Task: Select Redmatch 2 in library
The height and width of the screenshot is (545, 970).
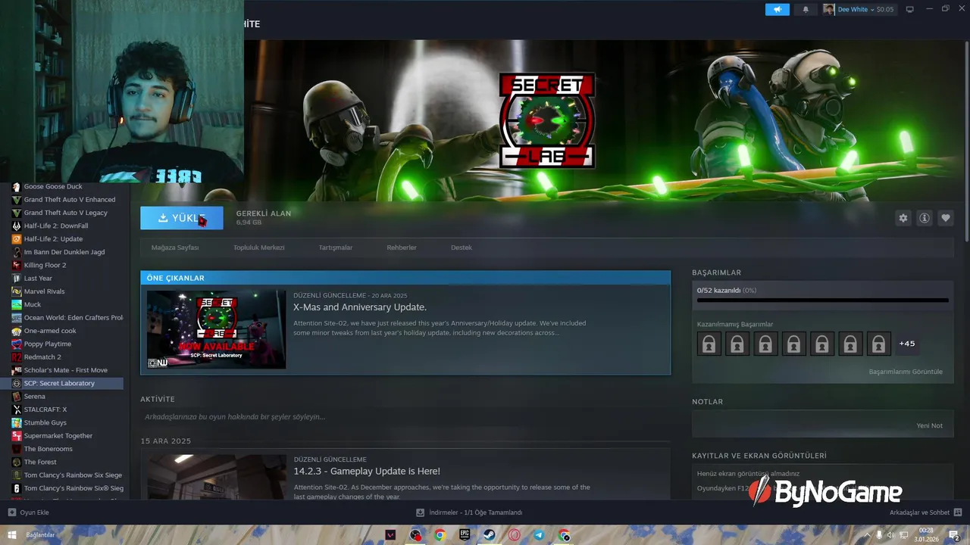Action: tap(42, 357)
